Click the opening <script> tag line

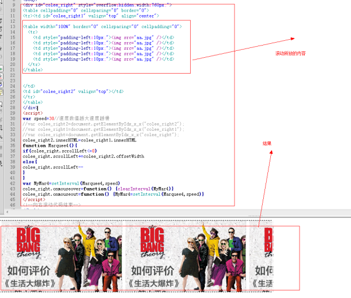pos(33,113)
